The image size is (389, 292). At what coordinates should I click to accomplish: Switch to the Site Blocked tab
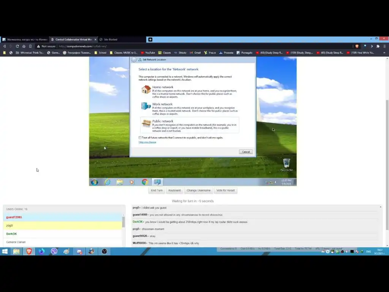click(111, 40)
